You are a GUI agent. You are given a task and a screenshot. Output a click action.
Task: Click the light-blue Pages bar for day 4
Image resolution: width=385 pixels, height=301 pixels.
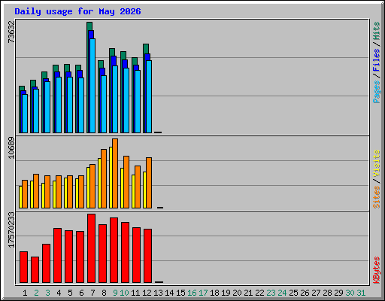59,105
